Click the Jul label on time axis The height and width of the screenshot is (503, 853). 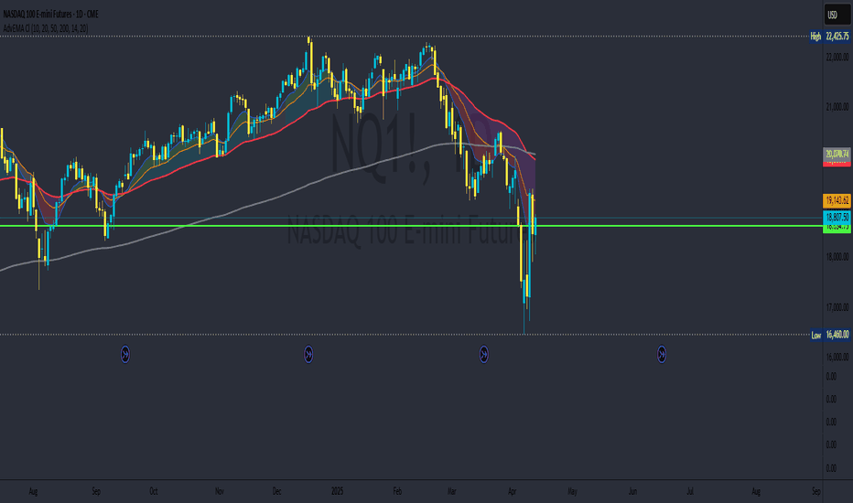click(x=690, y=492)
